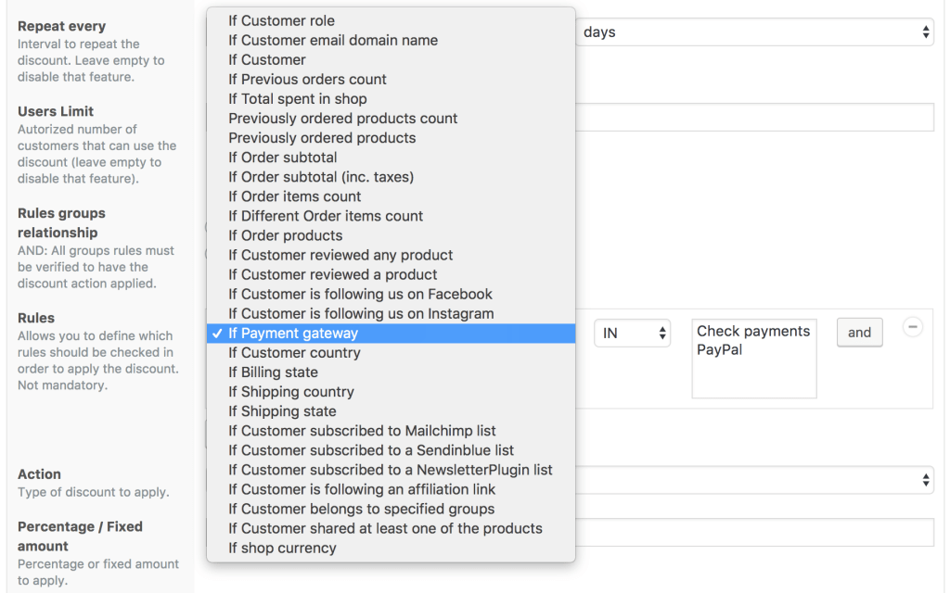
Task: Select the "If Total spent in shop" rule
Action: (297, 98)
